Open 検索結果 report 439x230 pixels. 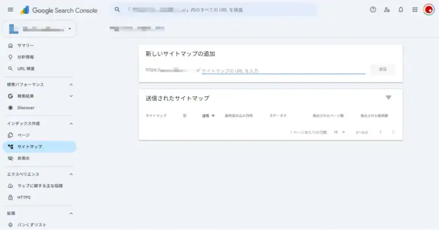click(x=26, y=96)
